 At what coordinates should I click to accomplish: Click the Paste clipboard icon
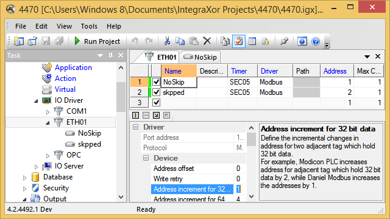[194, 41]
